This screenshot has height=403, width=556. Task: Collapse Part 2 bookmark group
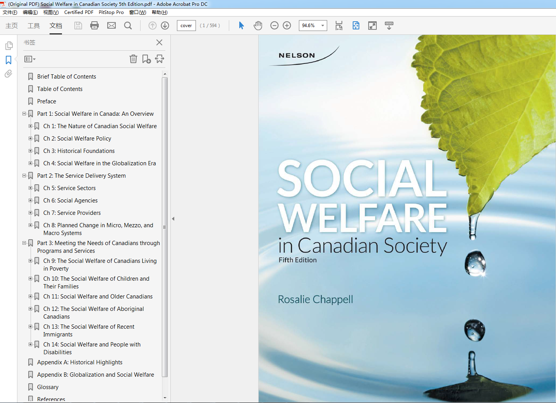pos(24,176)
